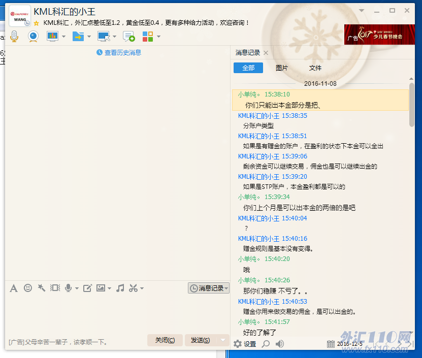Send a window shake
Image resolution: width=422 pixels, height=358 pixels.
pyautogui.click(x=55, y=288)
